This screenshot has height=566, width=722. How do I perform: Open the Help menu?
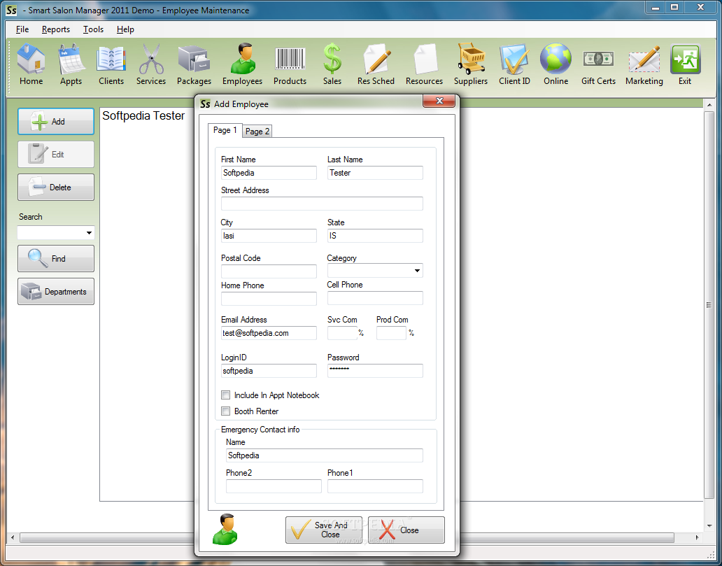point(125,29)
